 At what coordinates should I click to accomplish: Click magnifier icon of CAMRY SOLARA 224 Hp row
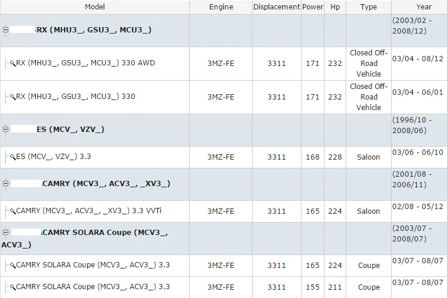click(x=12, y=265)
